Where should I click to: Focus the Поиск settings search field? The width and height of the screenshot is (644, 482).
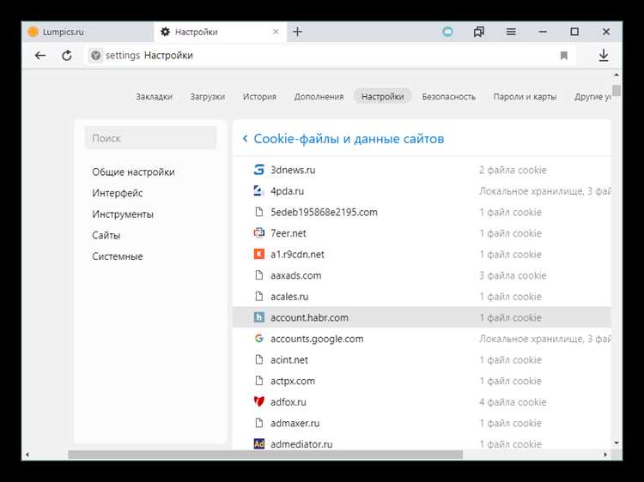point(150,138)
